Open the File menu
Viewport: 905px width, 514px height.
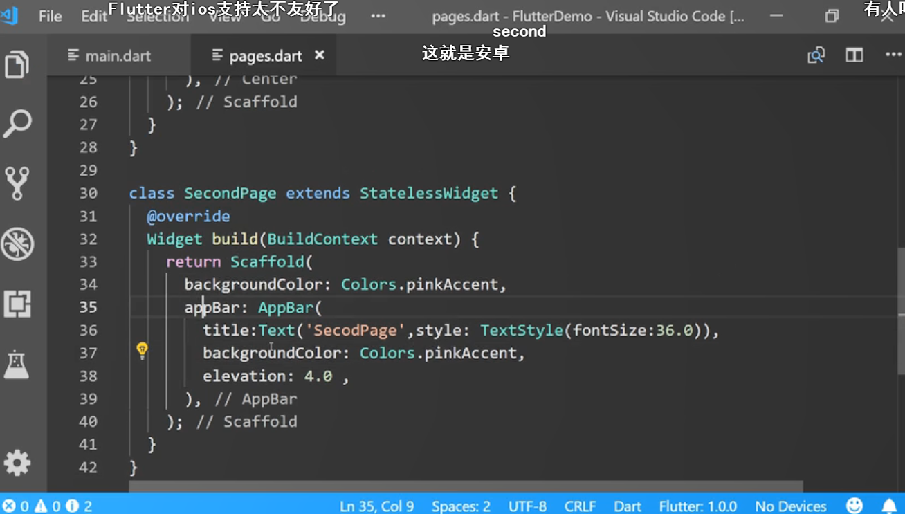[50, 16]
